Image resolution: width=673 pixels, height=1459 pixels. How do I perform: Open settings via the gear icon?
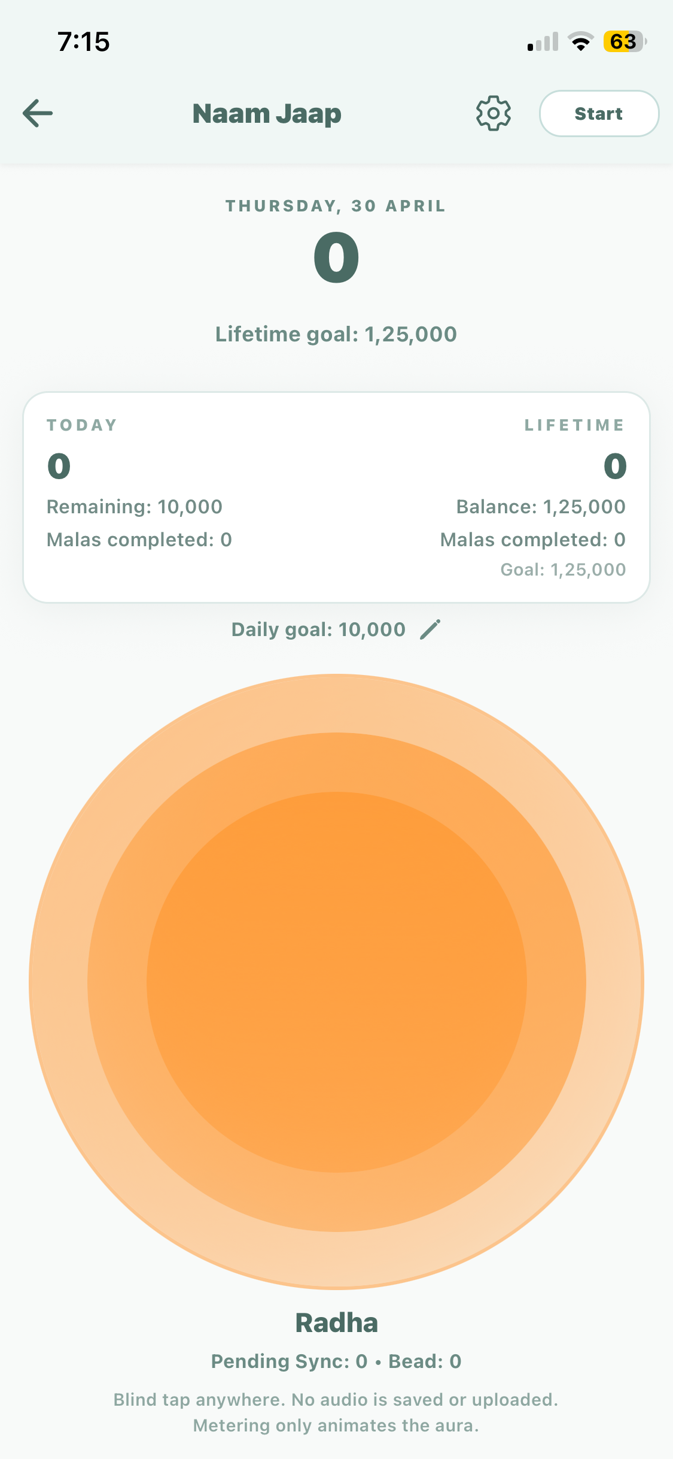[494, 113]
